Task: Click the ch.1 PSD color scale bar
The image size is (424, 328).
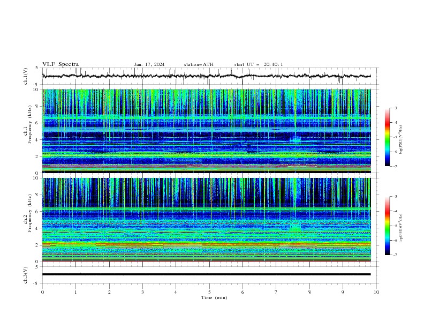Action: (387, 137)
